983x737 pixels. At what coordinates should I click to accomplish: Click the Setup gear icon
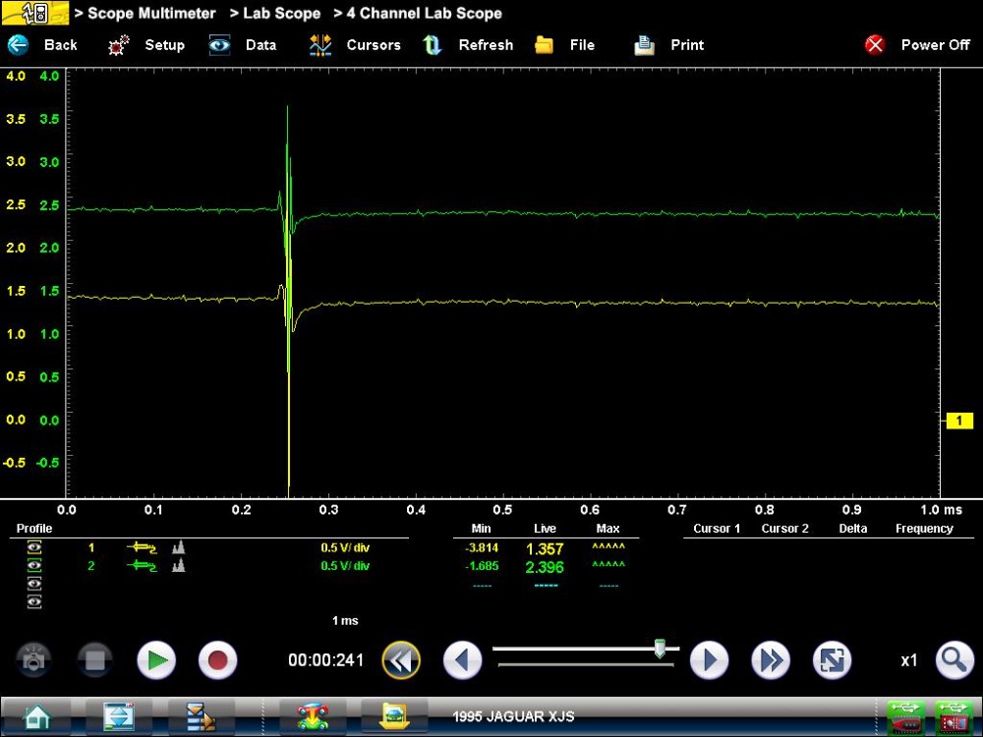coord(120,45)
